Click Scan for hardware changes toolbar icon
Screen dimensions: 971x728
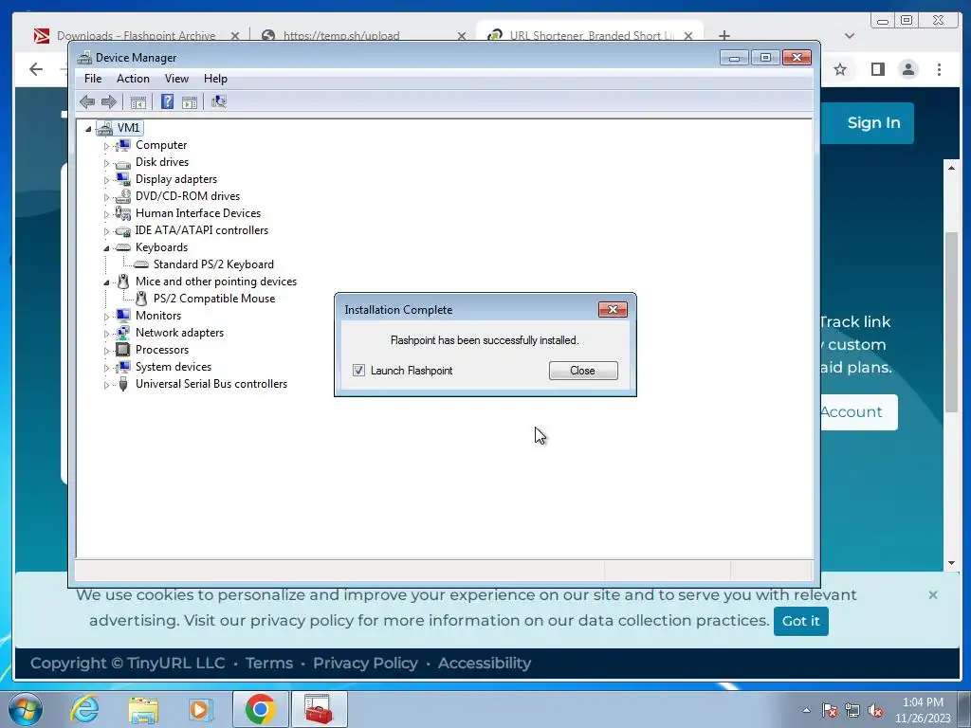click(x=219, y=101)
